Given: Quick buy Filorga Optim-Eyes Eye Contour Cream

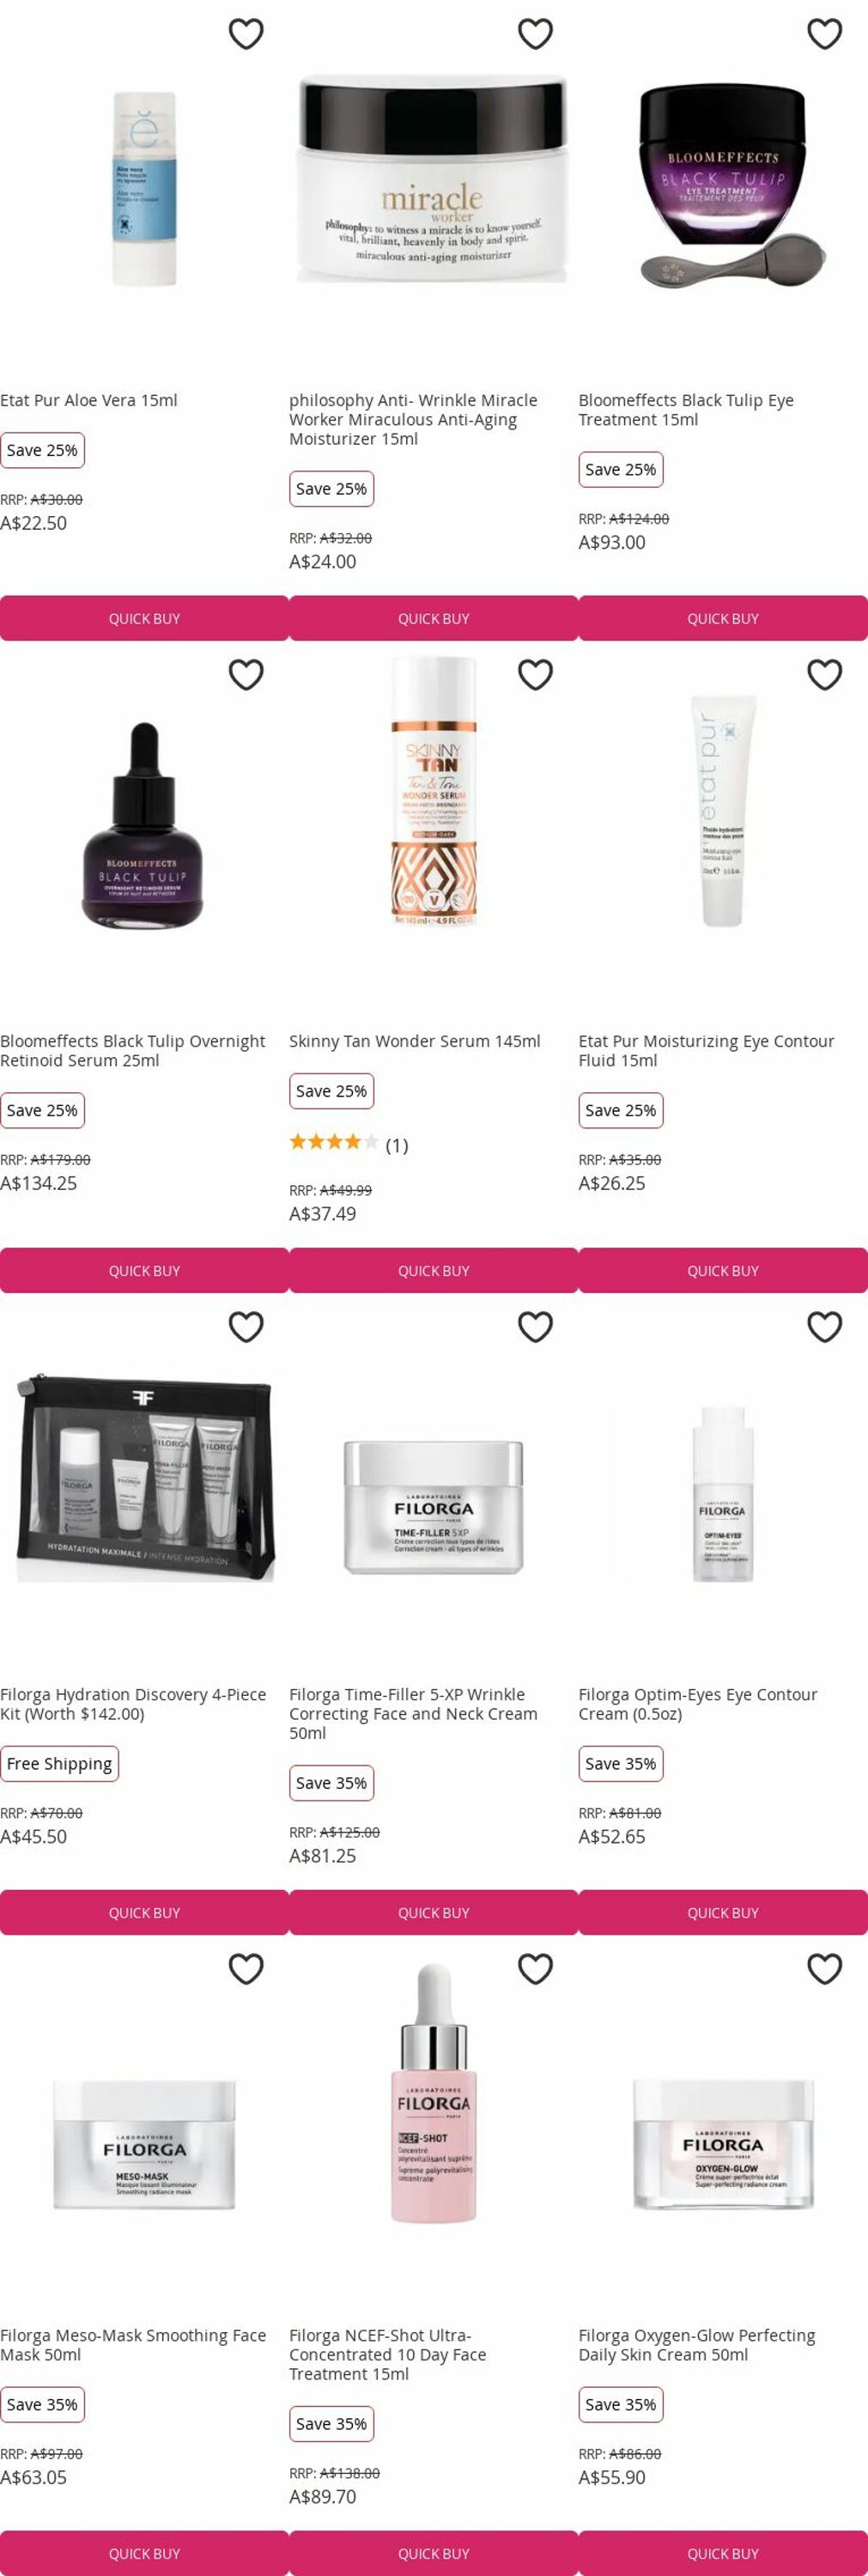Looking at the screenshot, I should (x=723, y=1913).
